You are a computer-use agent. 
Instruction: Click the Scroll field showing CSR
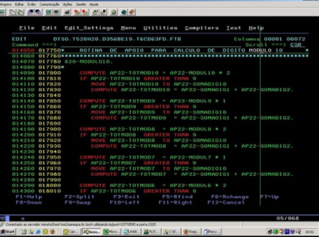(x=296, y=45)
